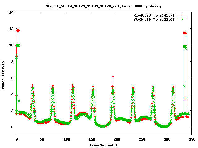Click x-axis tick label 200
198x148 pixels.
[117, 139]
